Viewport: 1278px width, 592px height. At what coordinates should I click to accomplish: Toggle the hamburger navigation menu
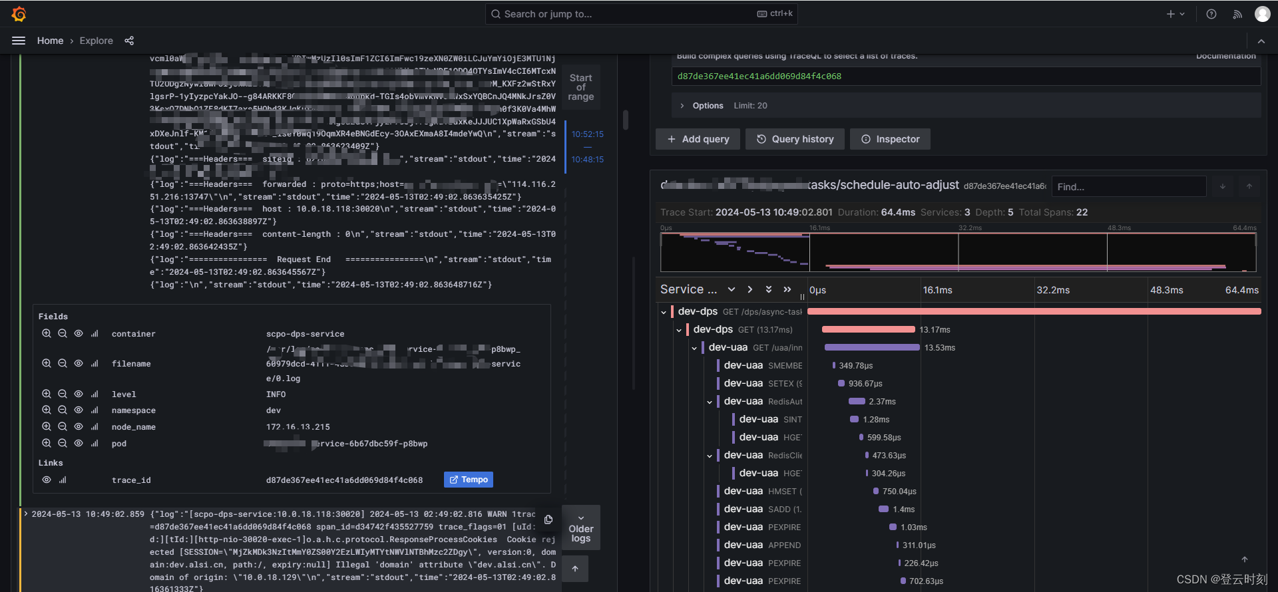pyautogui.click(x=19, y=41)
